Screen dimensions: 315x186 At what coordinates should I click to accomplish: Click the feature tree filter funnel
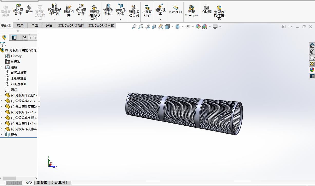pyautogui.click(x=2, y=44)
